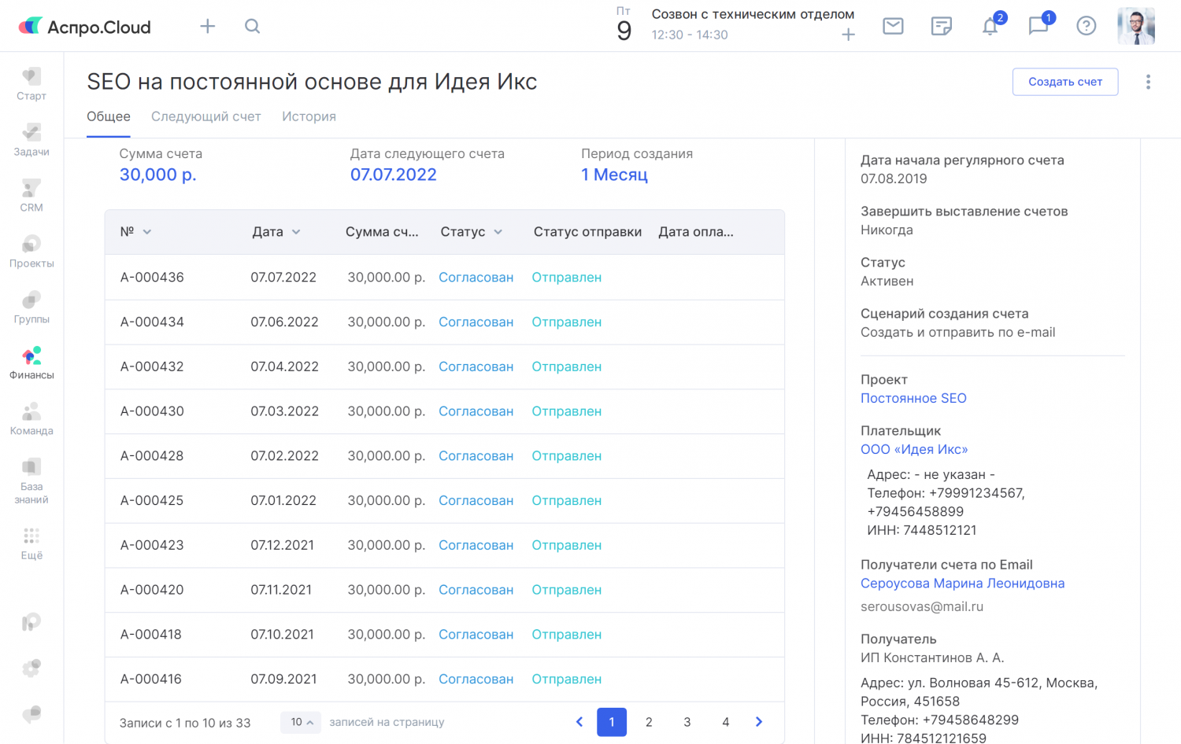Open the three-dot more options menu
Image resolution: width=1181 pixels, height=744 pixels.
(x=1148, y=82)
